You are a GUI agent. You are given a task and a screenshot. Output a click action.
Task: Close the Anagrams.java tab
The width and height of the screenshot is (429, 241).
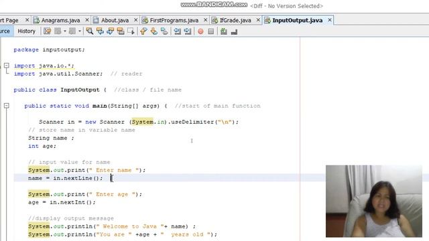click(x=87, y=20)
